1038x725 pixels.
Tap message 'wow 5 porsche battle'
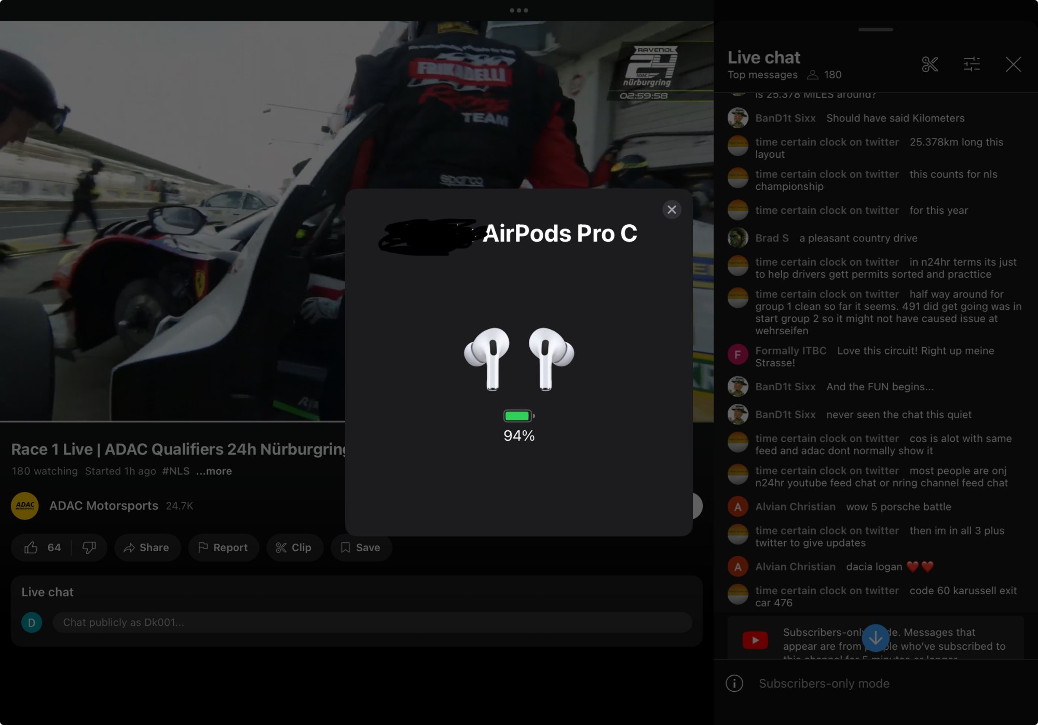click(x=898, y=507)
